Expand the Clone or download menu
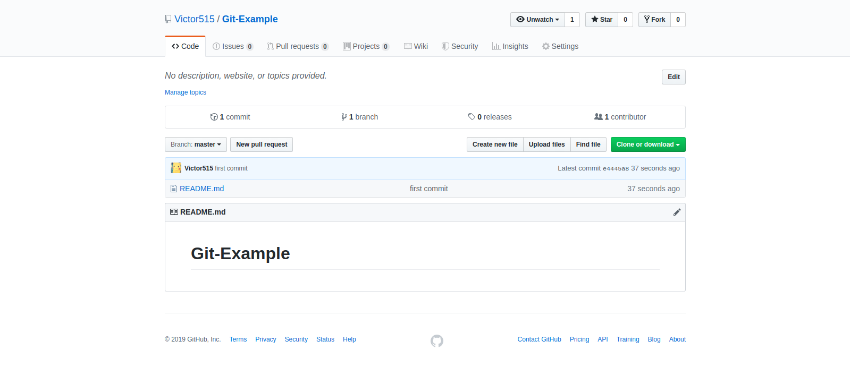Viewport: 850px width, 375px height. click(648, 144)
